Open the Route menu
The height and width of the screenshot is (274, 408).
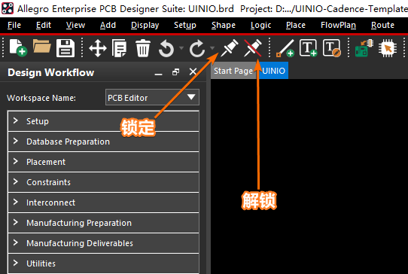point(382,25)
